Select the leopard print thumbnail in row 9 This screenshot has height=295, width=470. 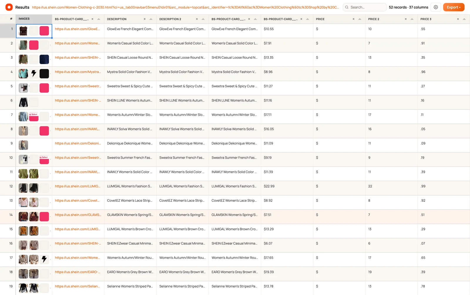(x=23, y=145)
